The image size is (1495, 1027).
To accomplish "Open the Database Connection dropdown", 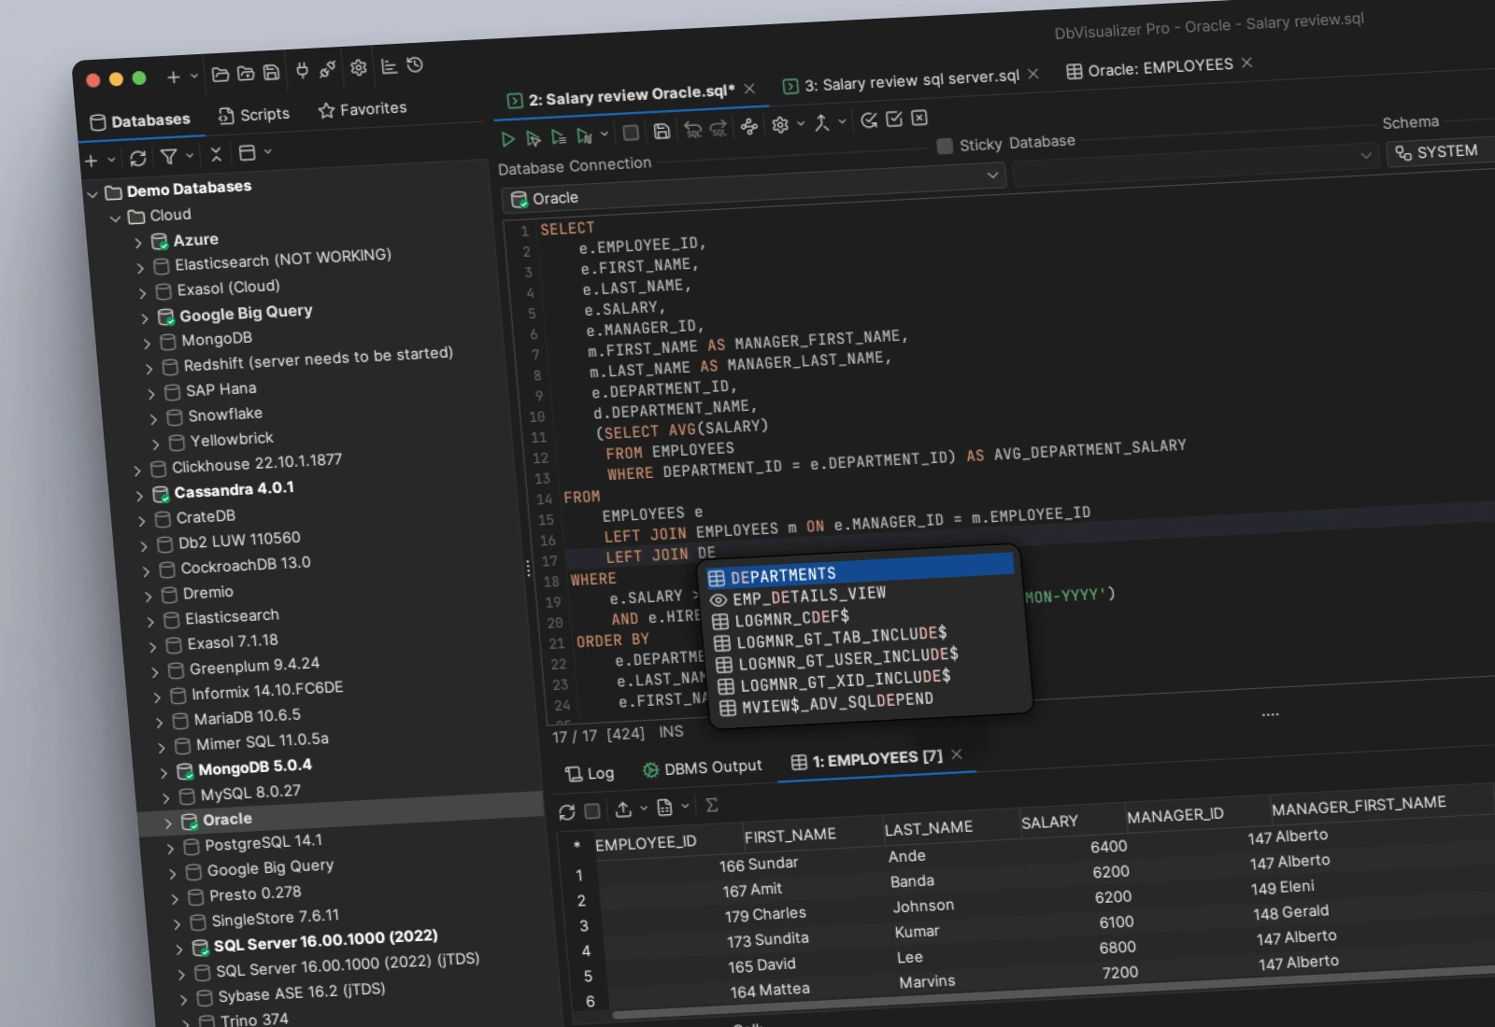I will (993, 175).
